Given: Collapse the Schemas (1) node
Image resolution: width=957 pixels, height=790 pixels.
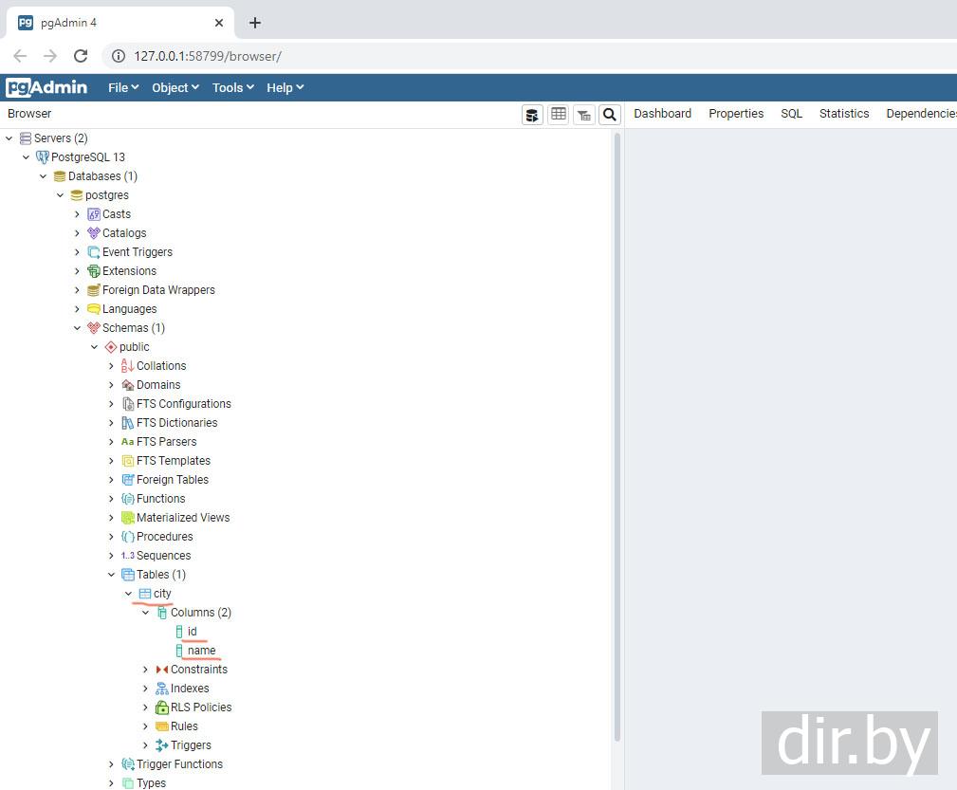Looking at the screenshot, I should click(77, 328).
